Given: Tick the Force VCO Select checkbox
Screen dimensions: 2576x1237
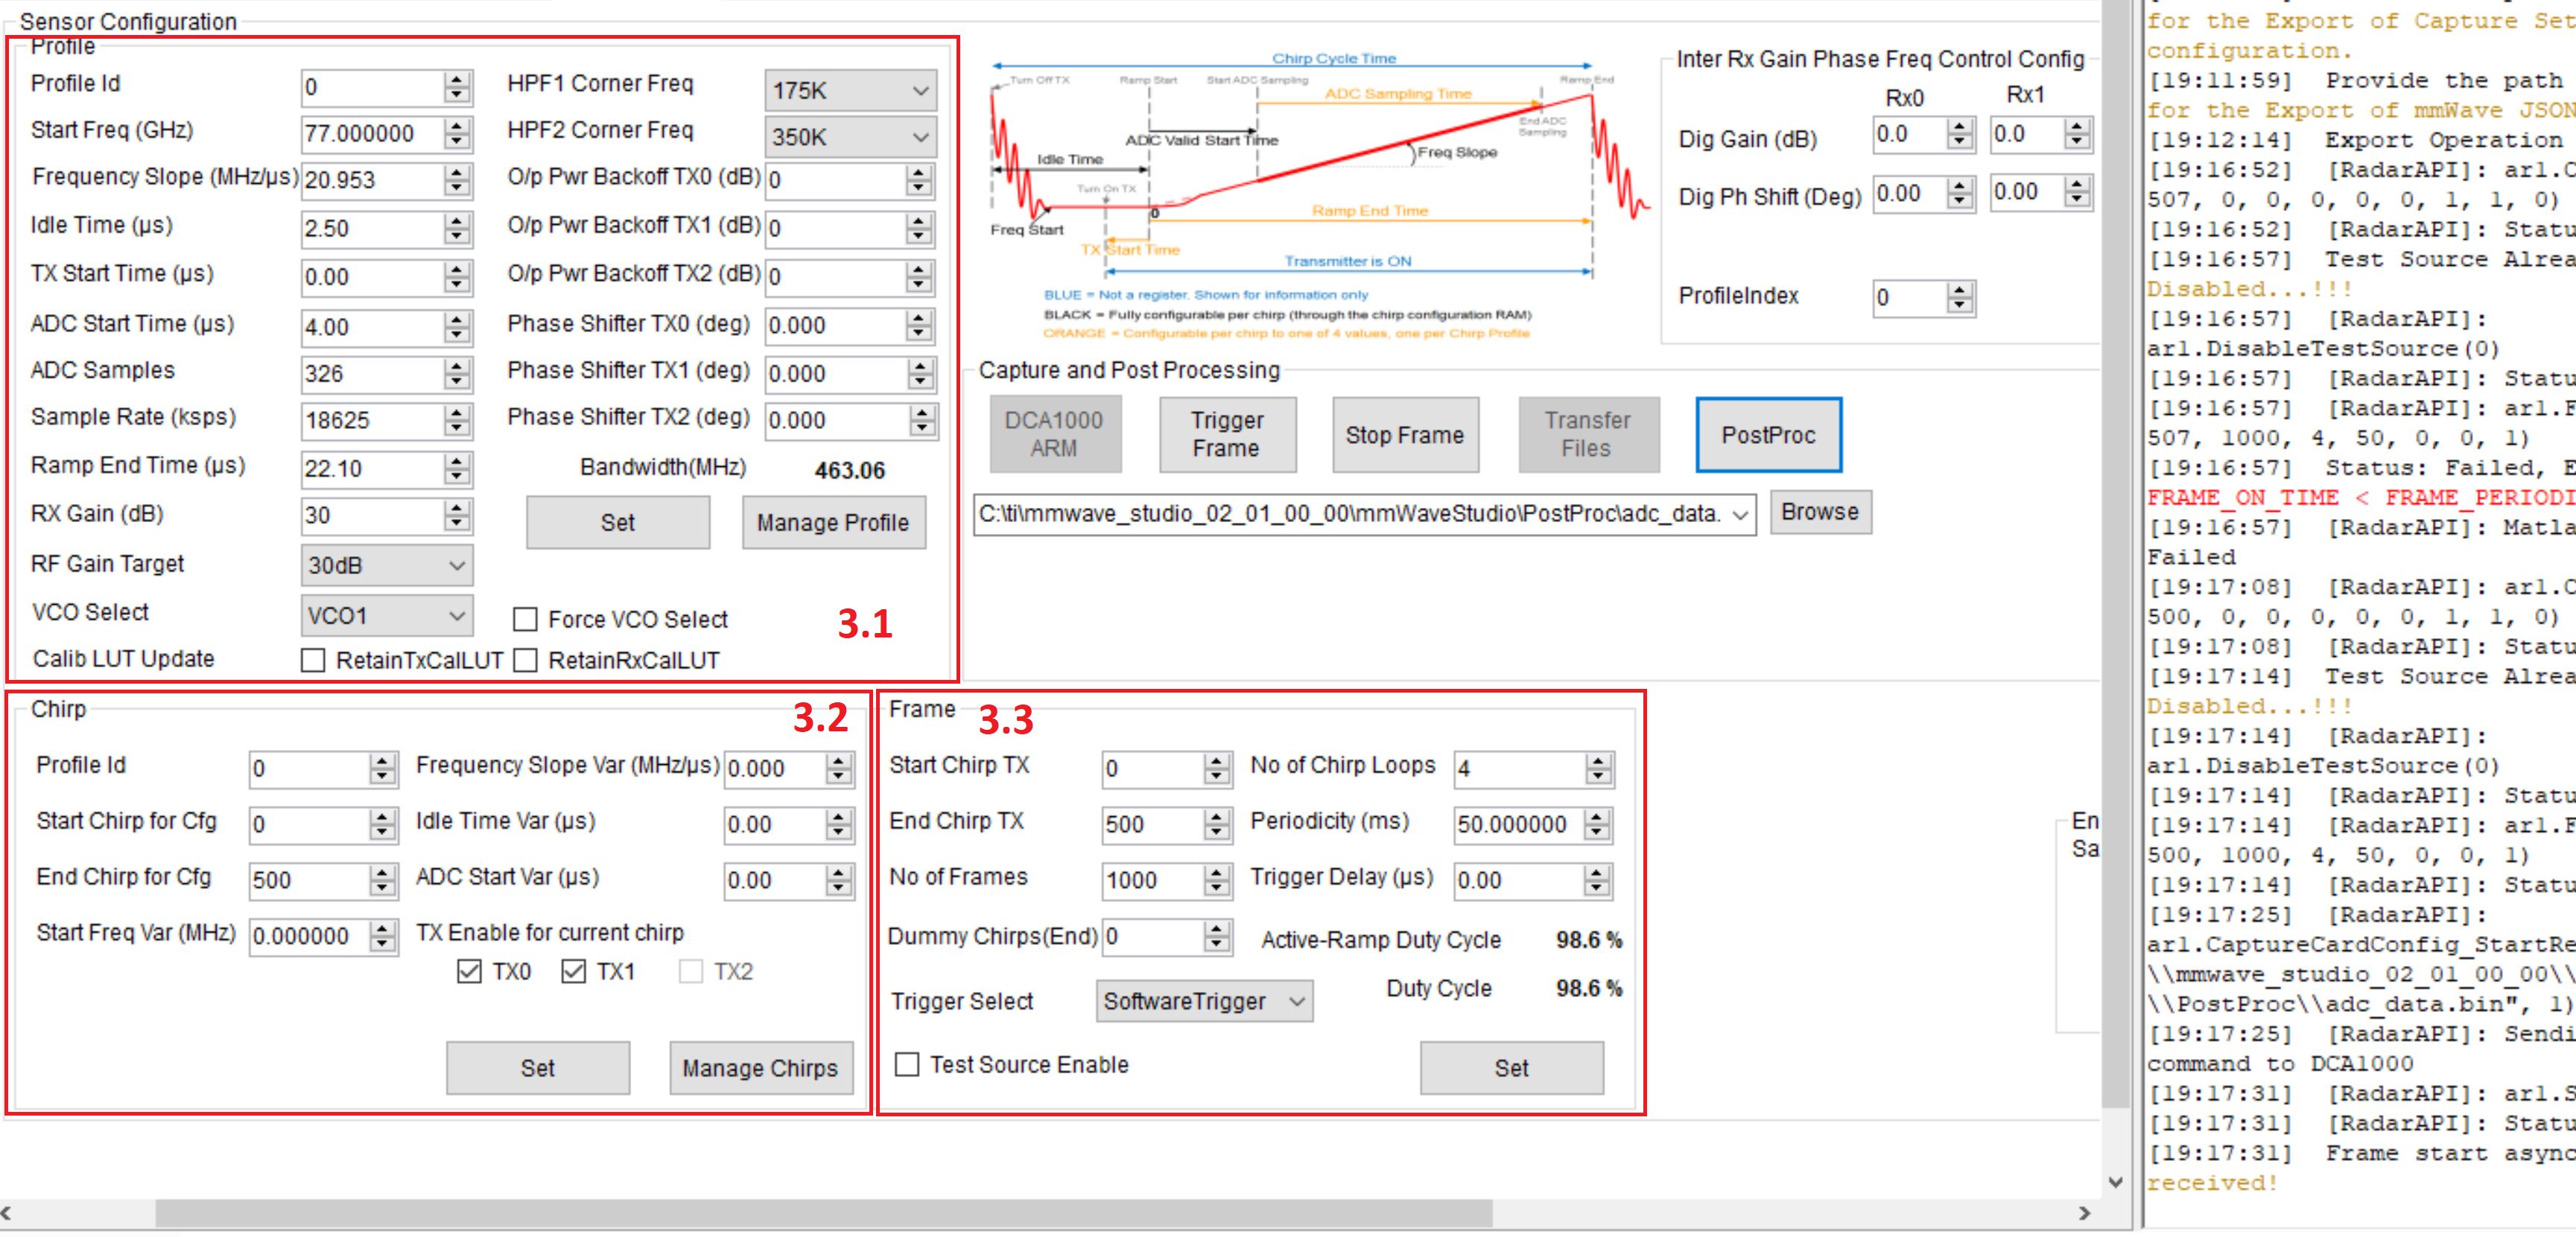Looking at the screenshot, I should coord(525,620).
